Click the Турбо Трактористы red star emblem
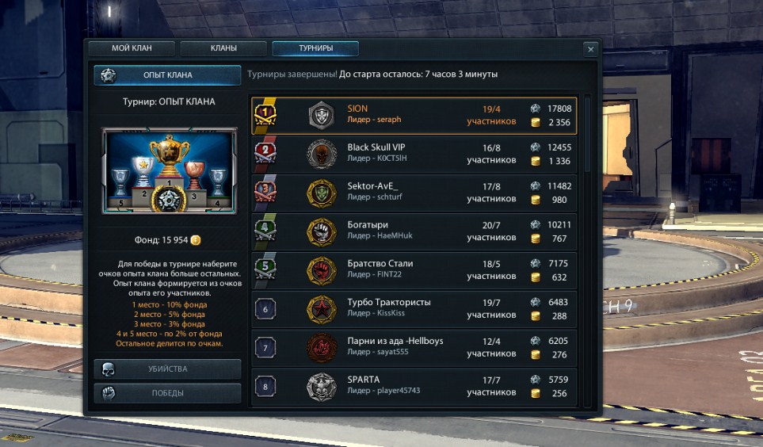 321,309
